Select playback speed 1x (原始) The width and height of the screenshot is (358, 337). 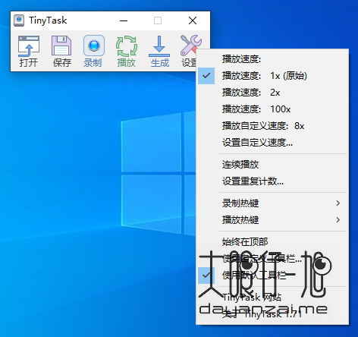[x=272, y=76]
